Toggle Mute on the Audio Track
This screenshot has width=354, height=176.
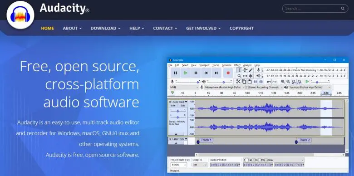173,105
